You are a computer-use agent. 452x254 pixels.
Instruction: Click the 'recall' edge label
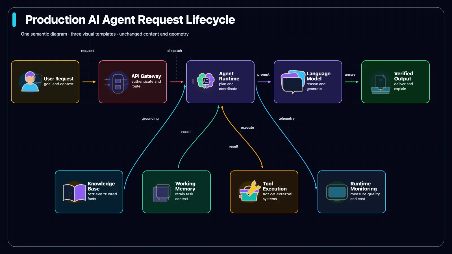coord(186,132)
